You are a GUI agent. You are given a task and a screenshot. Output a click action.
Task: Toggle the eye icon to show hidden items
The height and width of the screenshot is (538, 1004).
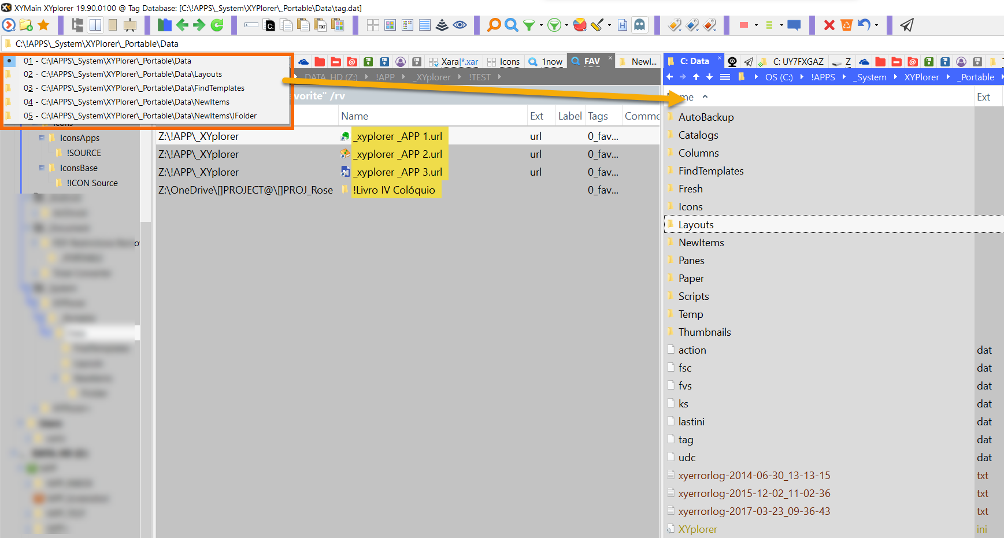(x=460, y=25)
